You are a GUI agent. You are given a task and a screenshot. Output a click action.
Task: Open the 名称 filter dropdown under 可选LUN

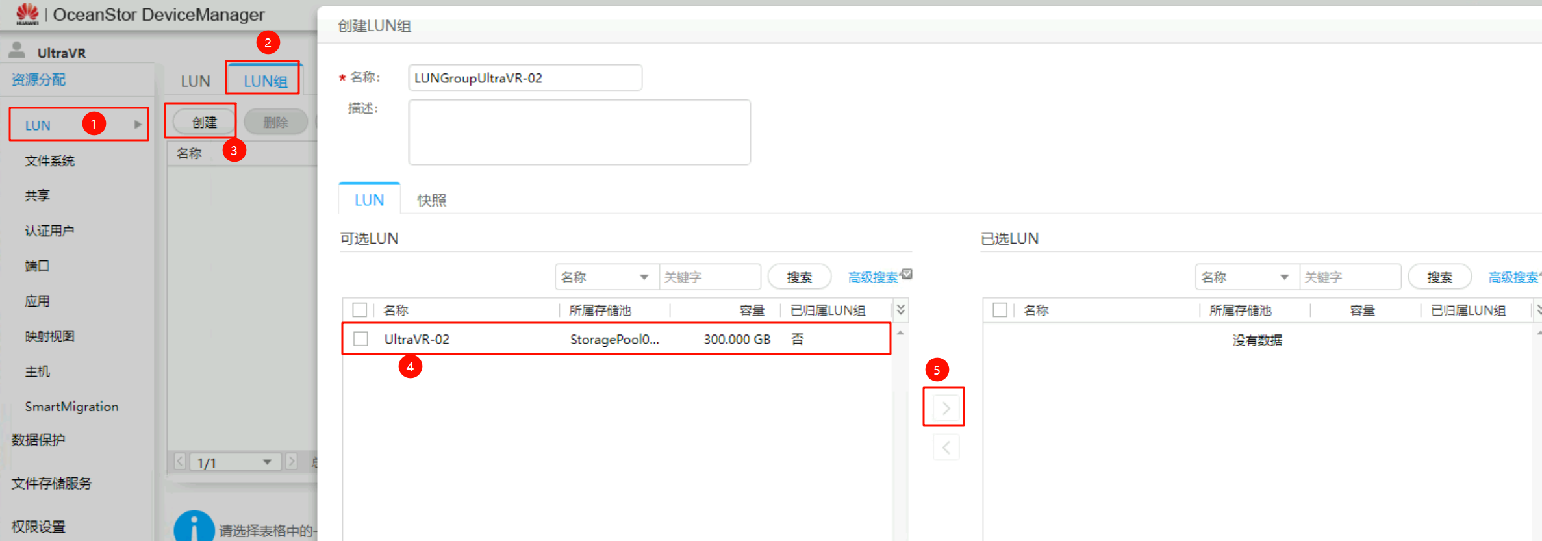pyautogui.click(x=605, y=277)
